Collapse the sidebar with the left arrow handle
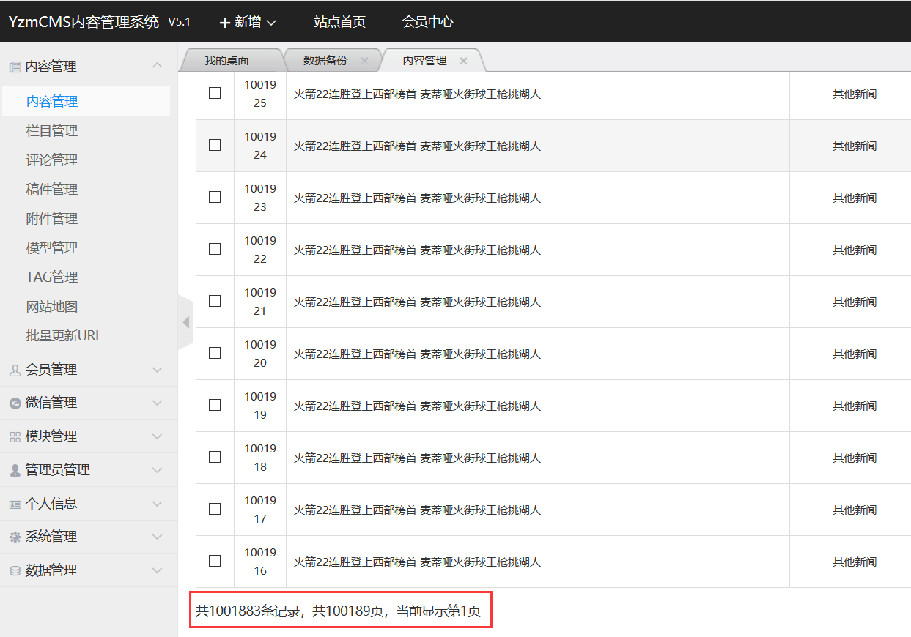 pos(185,322)
